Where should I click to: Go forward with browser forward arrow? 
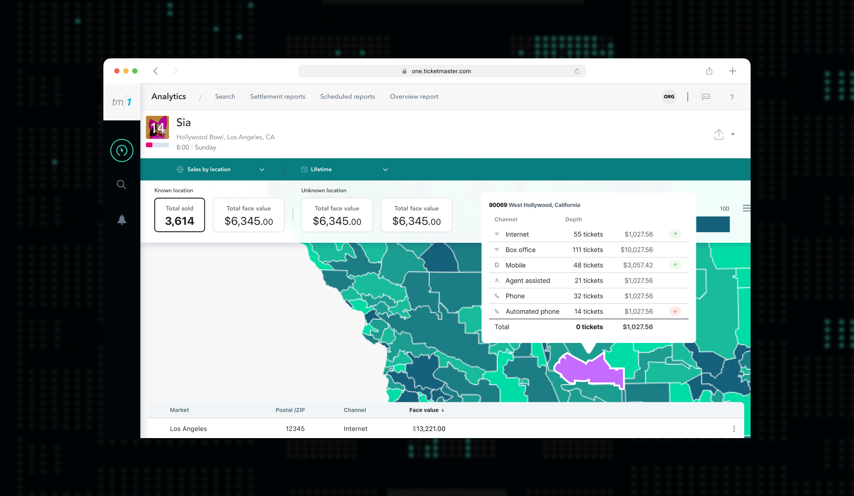[x=175, y=71]
